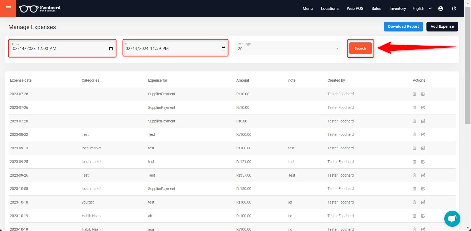Click the Download Report button
The height and width of the screenshot is (231, 471).
click(x=403, y=26)
